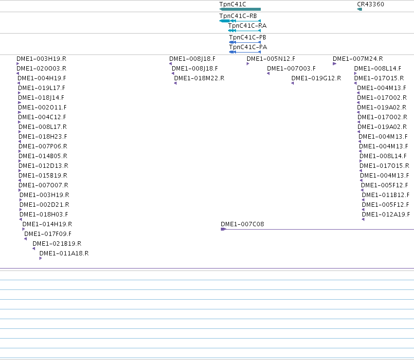Click the DME1-011B12.F feature label
The width and height of the screenshot is (414, 360).
pos(385,195)
